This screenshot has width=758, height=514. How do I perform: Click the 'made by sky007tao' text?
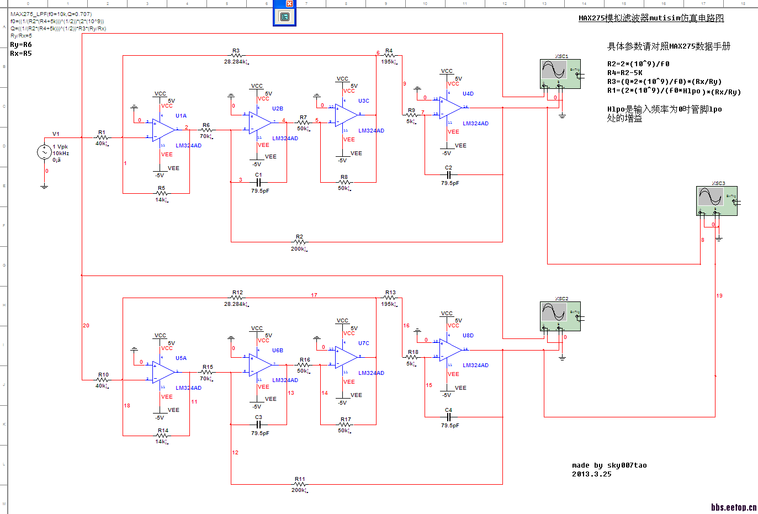[609, 465]
